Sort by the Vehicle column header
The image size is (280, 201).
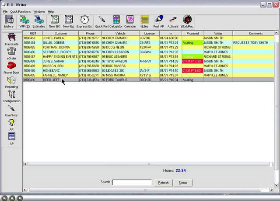pos(120,33)
